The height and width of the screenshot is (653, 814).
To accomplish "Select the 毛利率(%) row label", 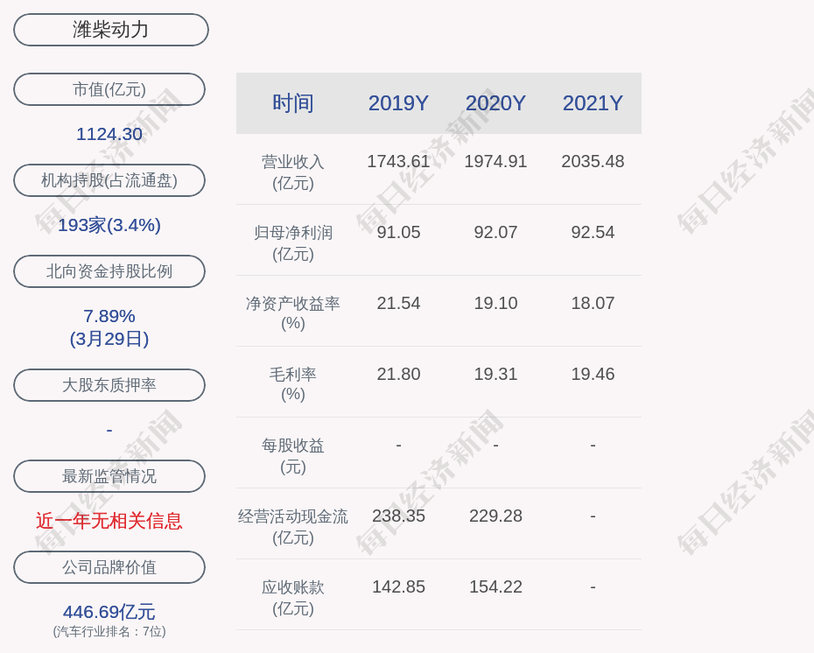I will [x=293, y=383].
